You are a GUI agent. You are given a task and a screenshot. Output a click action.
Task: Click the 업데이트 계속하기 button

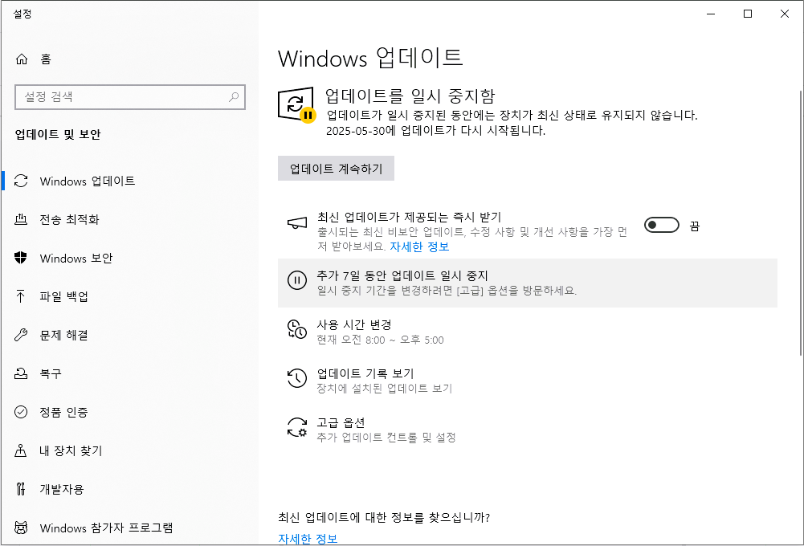pyautogui.click(x=336, y=168)
